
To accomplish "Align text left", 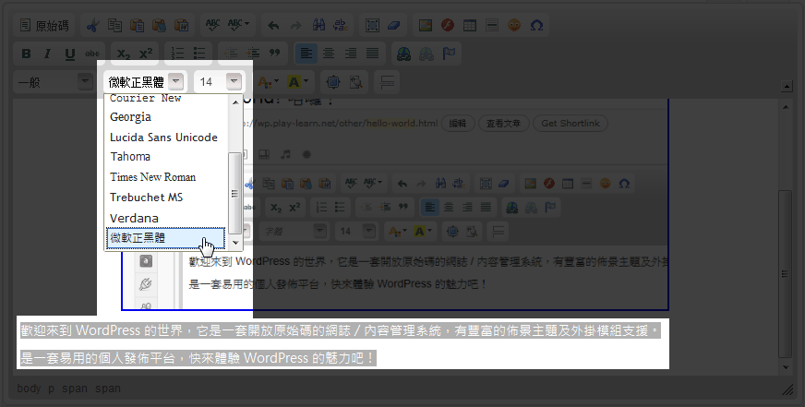I will pos(306,54).
